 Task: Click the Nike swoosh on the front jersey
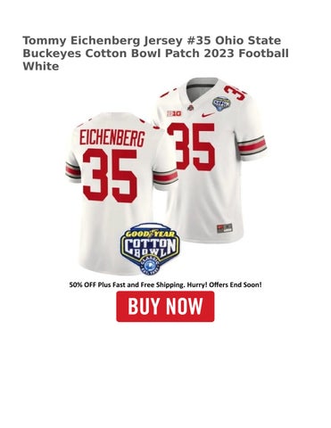pyautogui.click(x=208, y=115)
